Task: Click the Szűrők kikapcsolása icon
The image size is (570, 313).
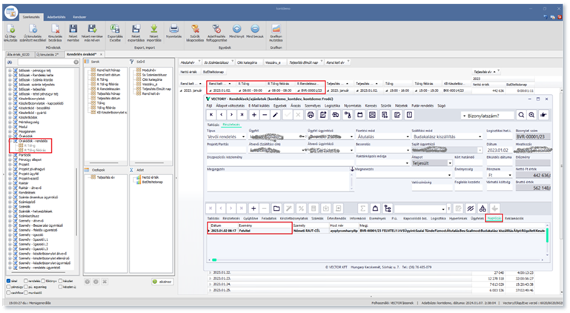Action: (x=196, y=30)
